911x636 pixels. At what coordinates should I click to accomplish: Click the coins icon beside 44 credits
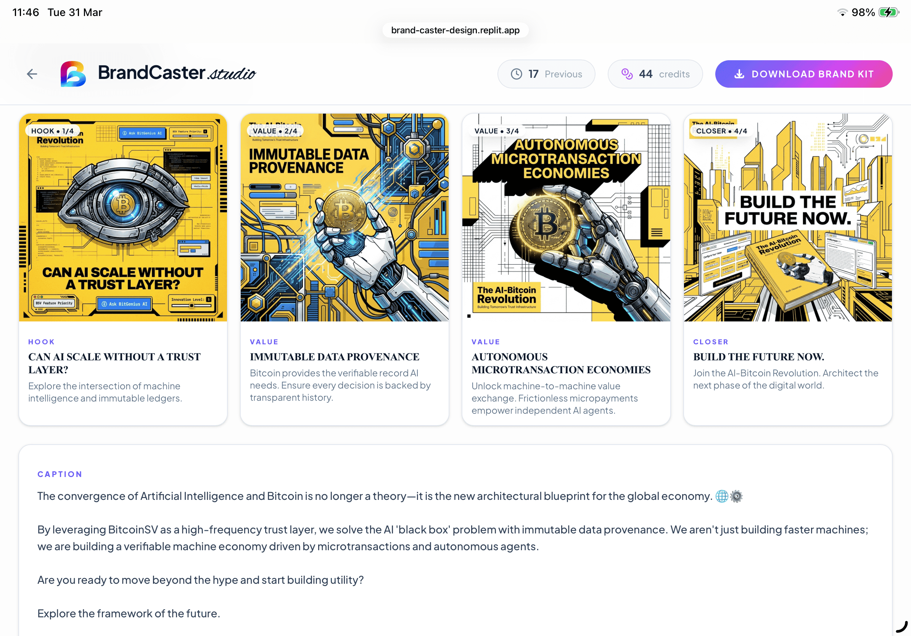click(627, 74)
